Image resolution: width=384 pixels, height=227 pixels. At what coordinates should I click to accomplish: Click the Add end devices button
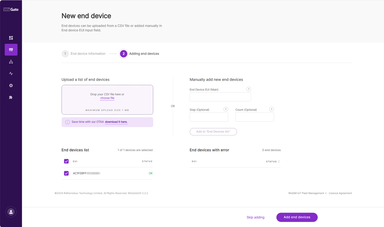point(297,217)
